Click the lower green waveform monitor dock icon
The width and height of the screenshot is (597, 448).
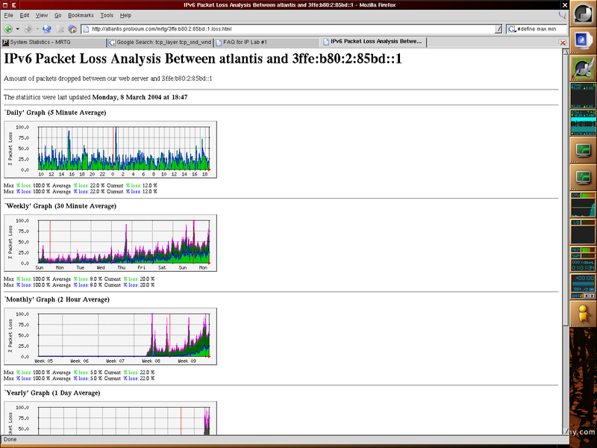point(583,177)
